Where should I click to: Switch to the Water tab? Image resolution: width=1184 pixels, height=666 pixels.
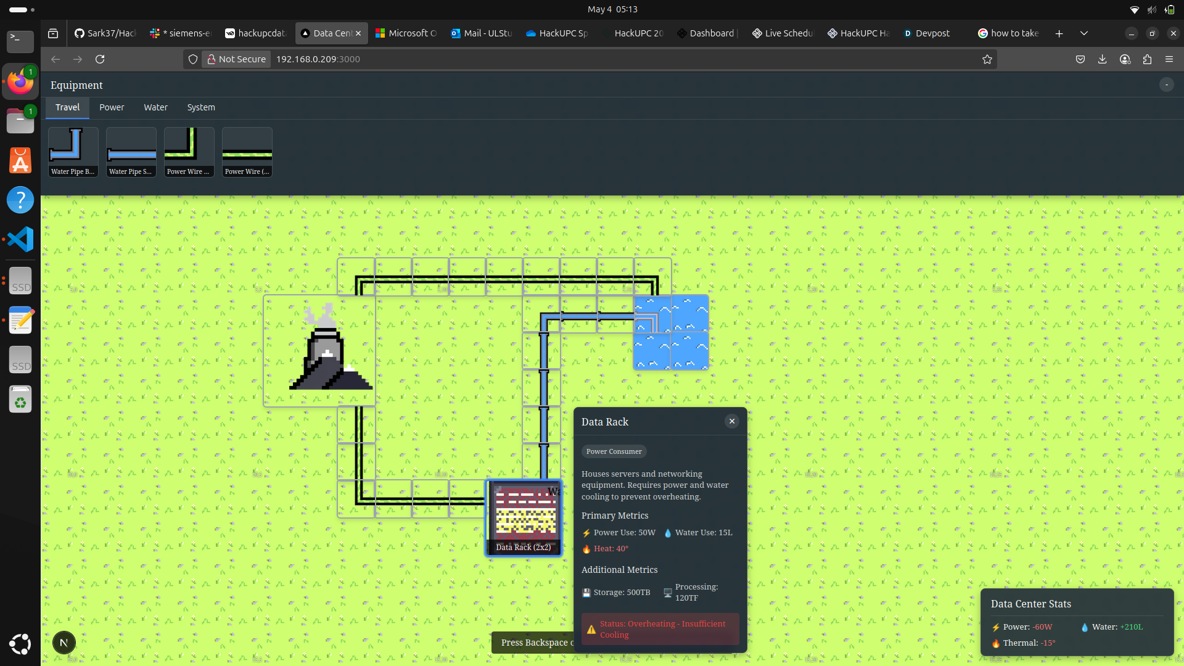[155, 107]
